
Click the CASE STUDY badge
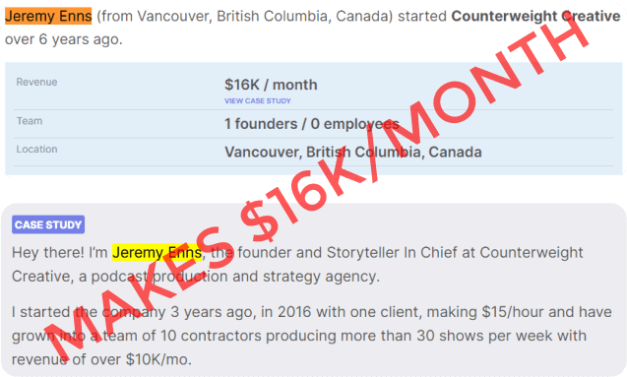(x=48, y=224)
